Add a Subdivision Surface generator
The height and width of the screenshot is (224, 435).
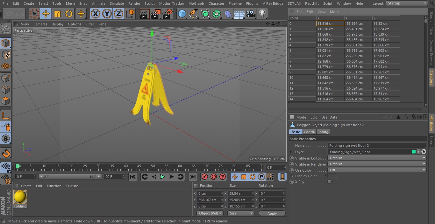[x=205, y=14]
